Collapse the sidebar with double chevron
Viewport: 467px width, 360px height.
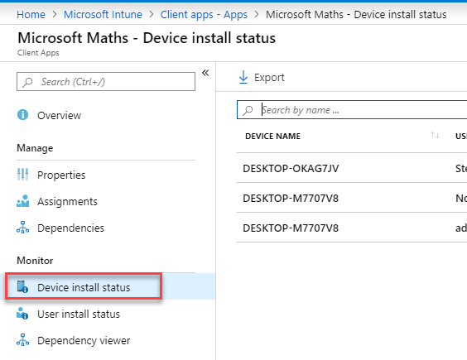tap(205, 73)
